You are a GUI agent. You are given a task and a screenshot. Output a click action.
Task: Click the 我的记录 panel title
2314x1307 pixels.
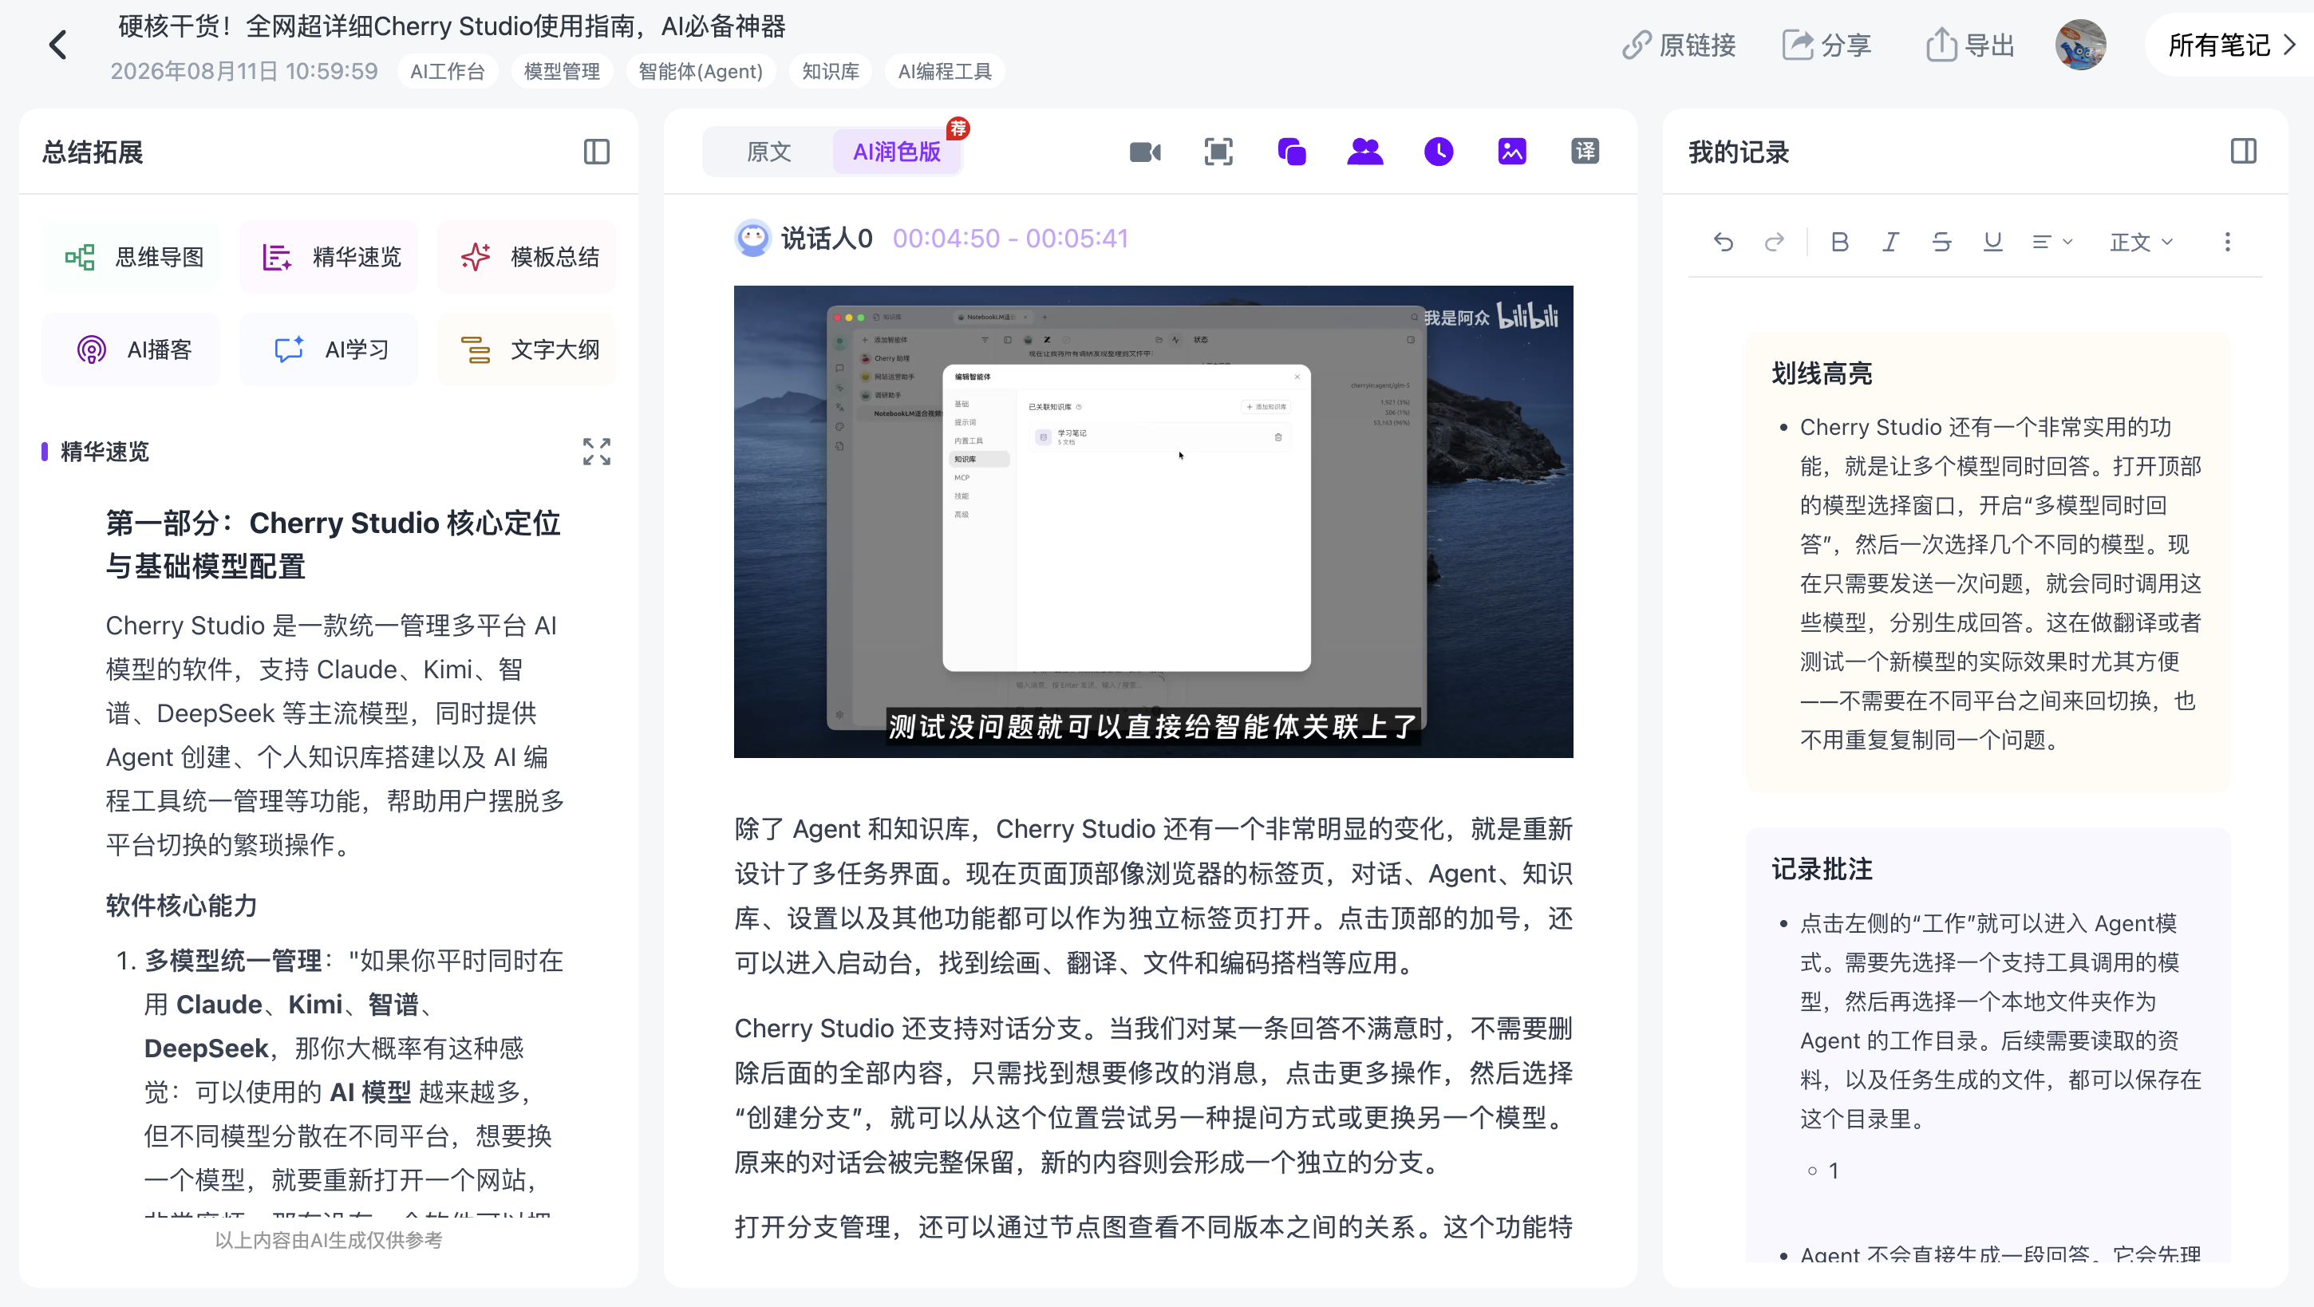1739,152
